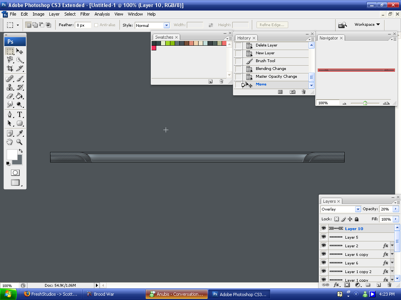
Task: Toggle lock transparent pixels for layer
Action: click(336, 220)
